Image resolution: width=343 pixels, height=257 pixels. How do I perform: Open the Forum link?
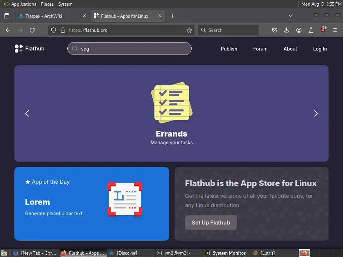point(260,49)
